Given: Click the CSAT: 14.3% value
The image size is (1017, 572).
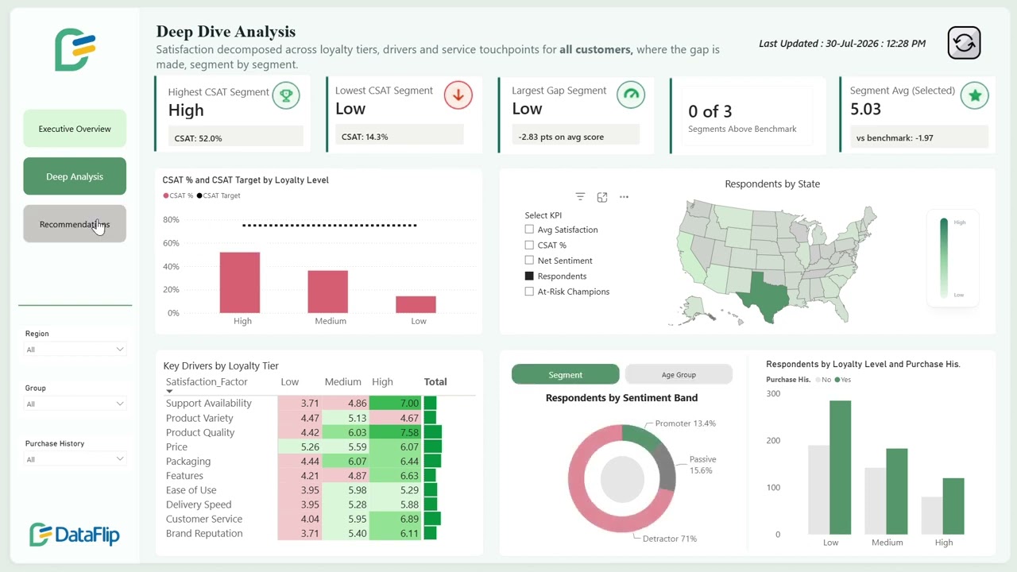Looking at the screenshot, I should coord(365,137).
